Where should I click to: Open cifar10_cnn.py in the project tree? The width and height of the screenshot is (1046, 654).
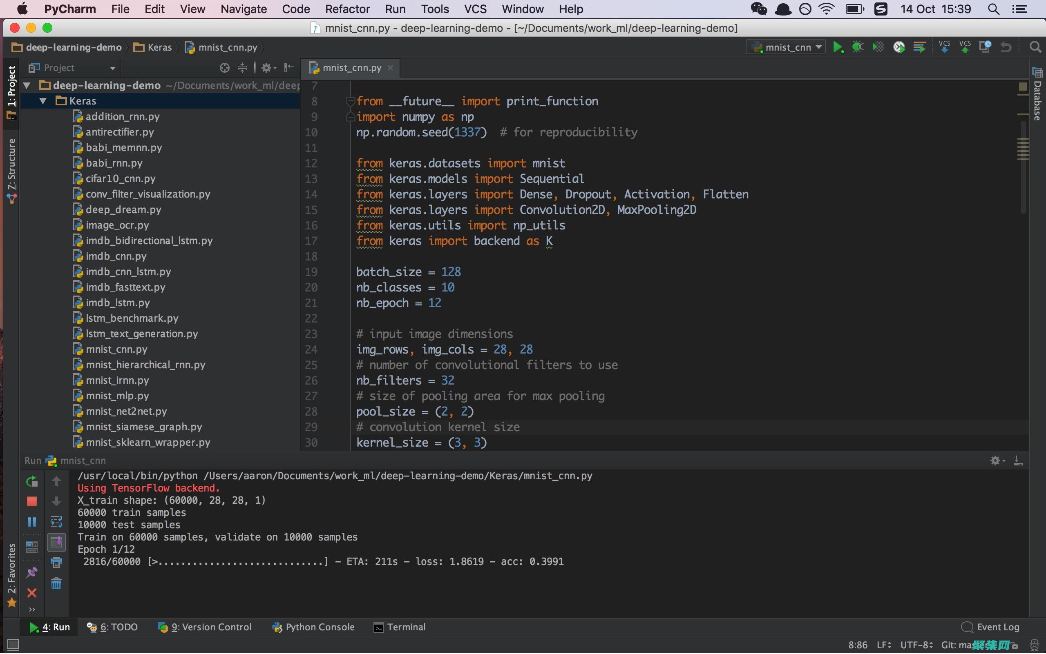click(x=121, y=179)
